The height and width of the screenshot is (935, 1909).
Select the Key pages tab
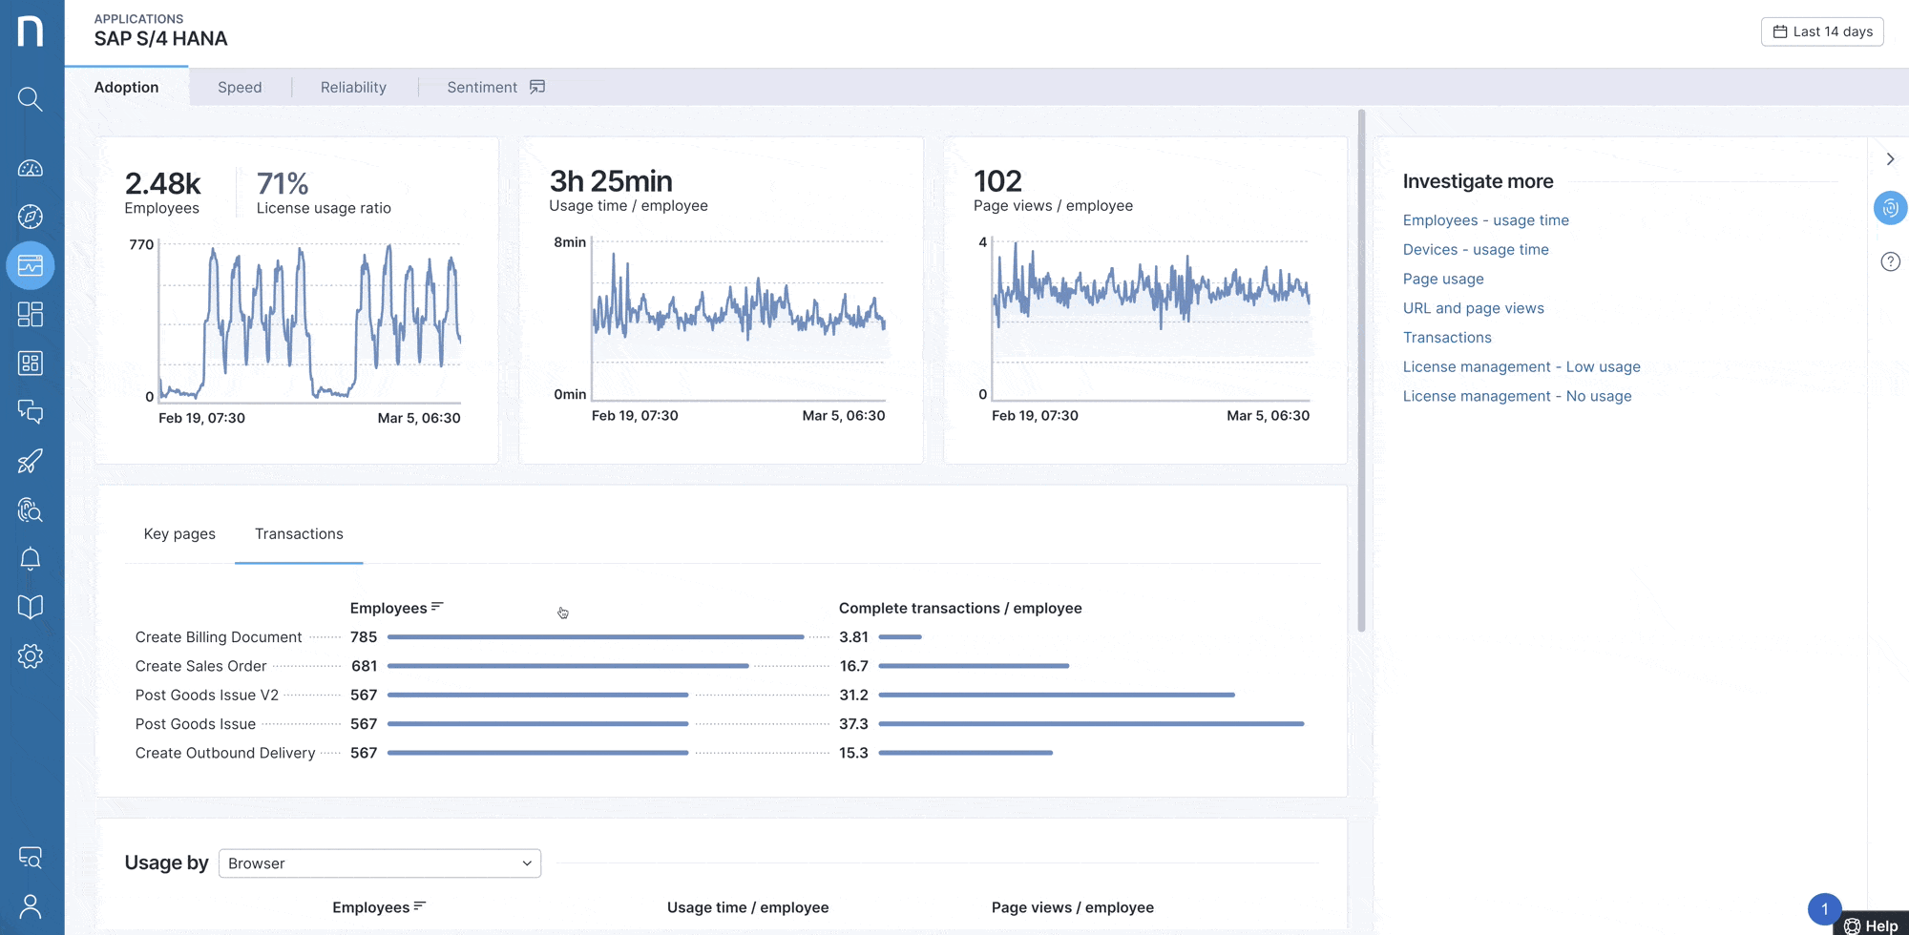[179, 534]
